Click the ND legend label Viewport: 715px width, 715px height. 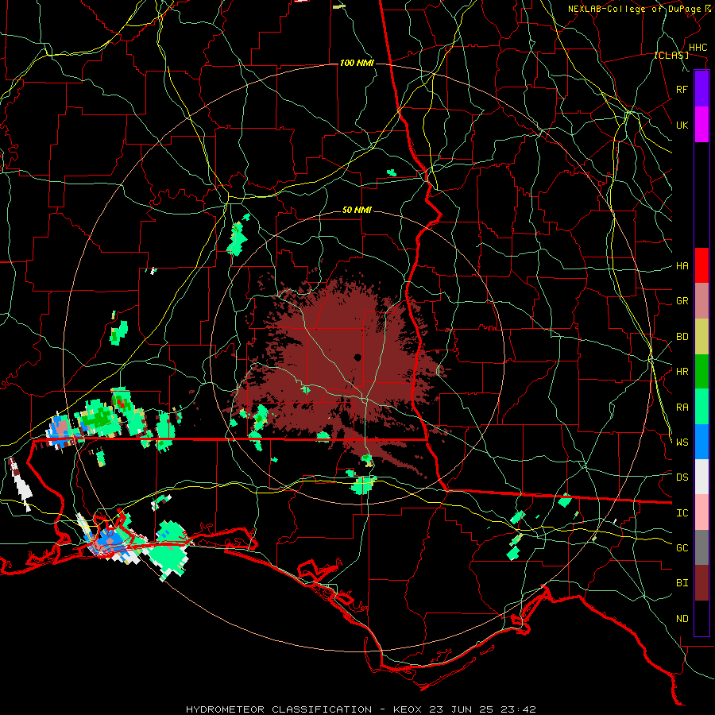(x=682, y=619)
